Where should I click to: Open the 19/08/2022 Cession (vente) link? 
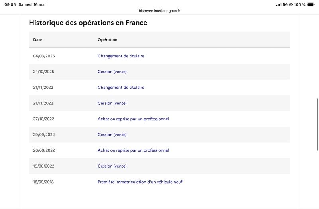pyautogui.click(x=112, y=166)
